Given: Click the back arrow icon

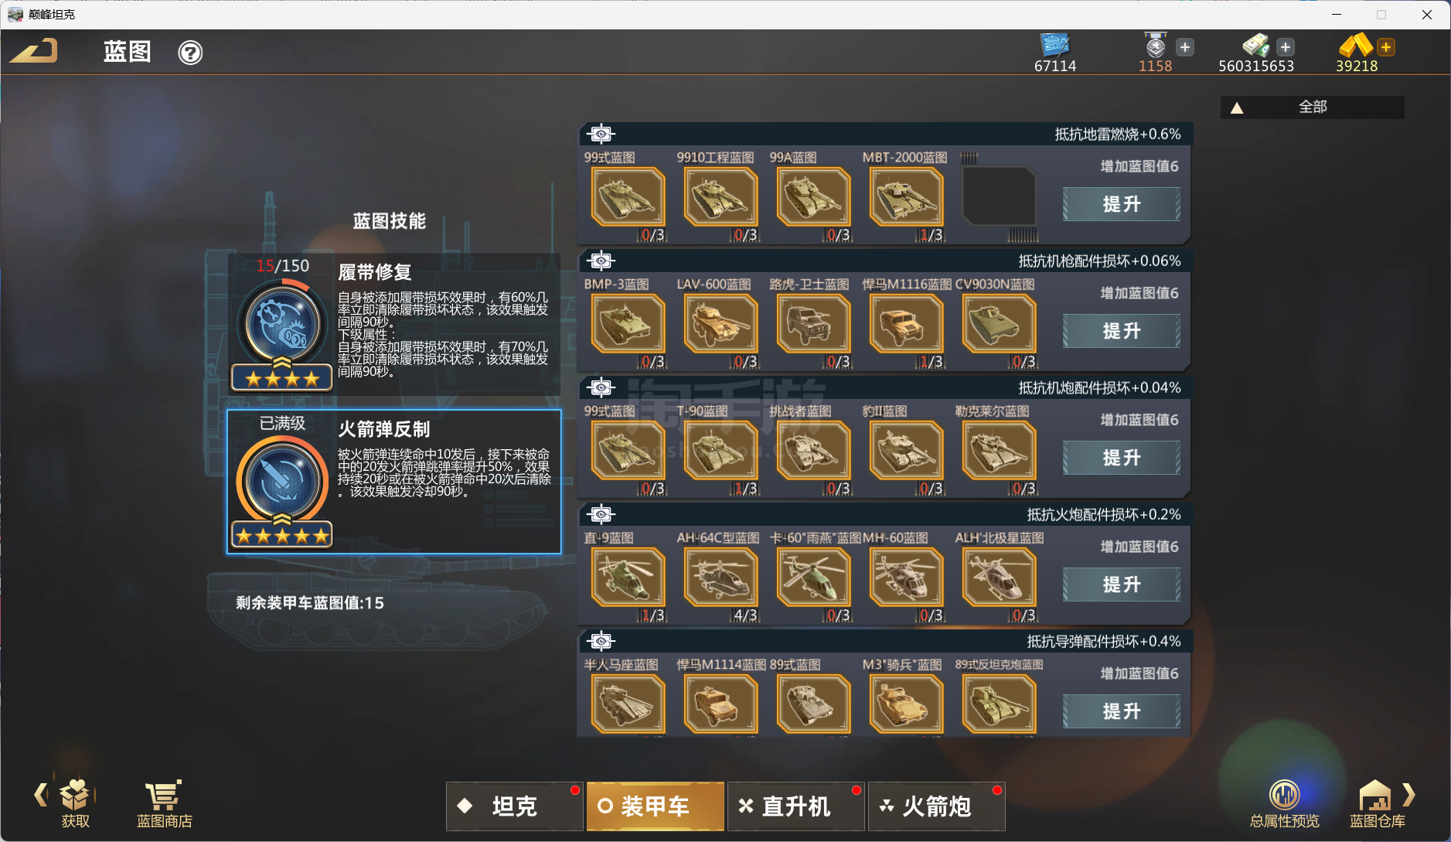Looking at the screenshot, I should coord(34,52).
